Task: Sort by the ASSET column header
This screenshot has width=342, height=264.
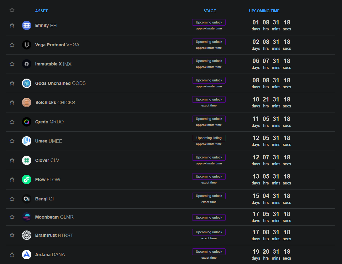Action: click(x=41, y=11)
